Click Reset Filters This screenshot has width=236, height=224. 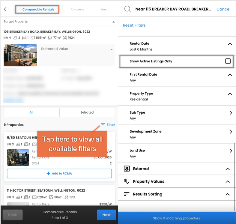(134, 25)
